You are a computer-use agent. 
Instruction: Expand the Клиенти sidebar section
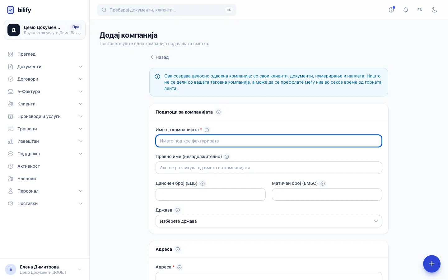[x=44, y=104]
